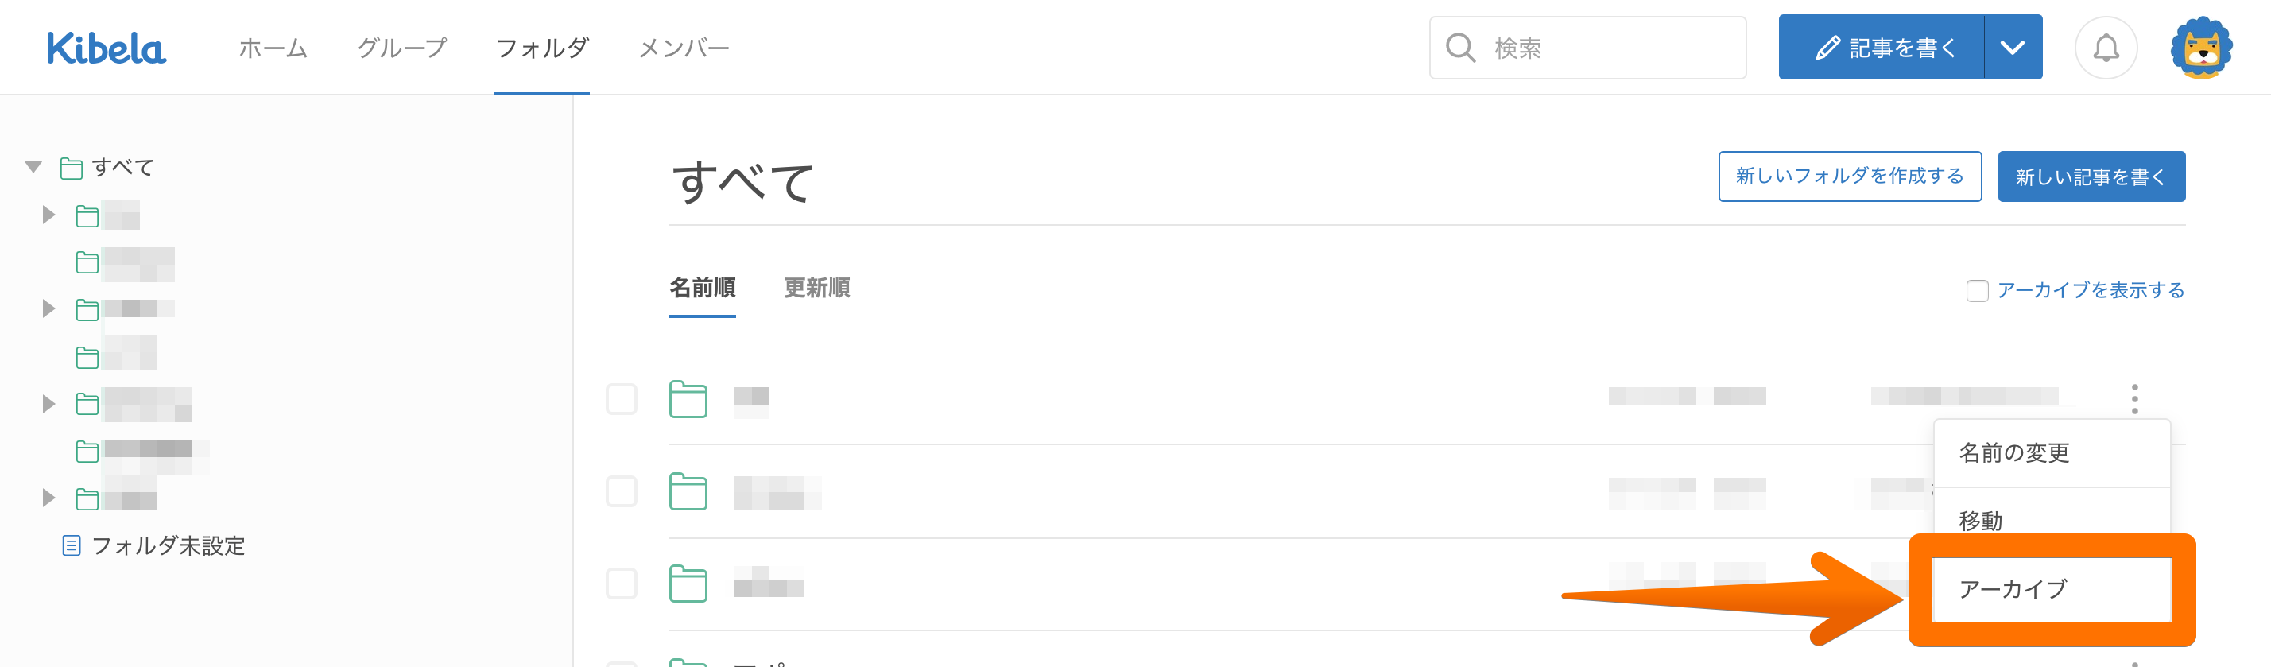Click the first row's green folder icon
The height and width of the screenshot is (667, 2271).
tap(688, 399)
